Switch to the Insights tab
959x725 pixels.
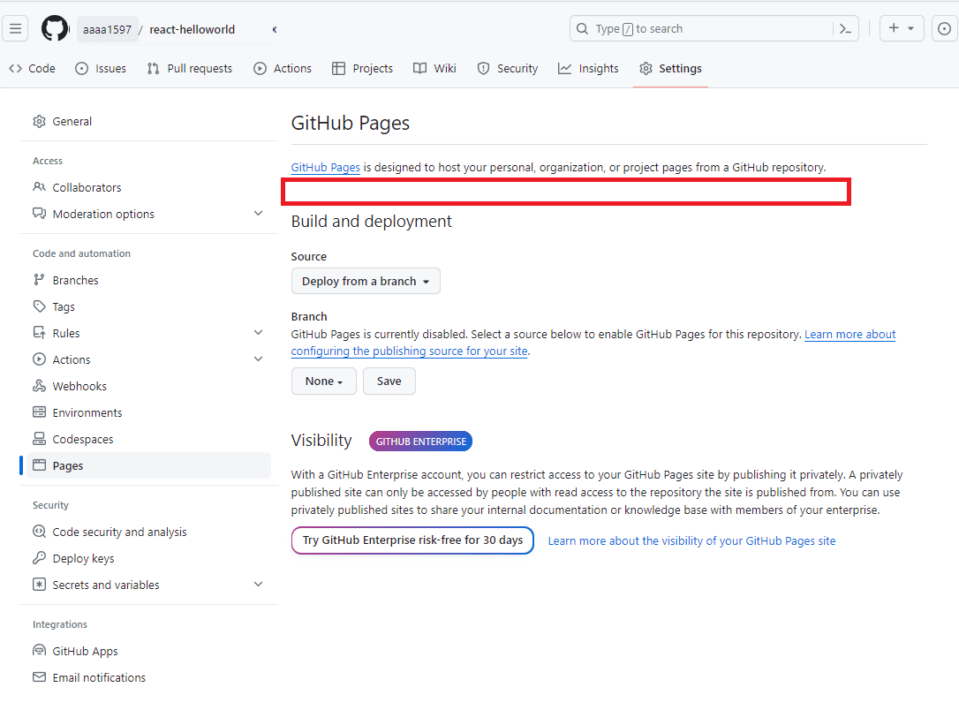588,69
